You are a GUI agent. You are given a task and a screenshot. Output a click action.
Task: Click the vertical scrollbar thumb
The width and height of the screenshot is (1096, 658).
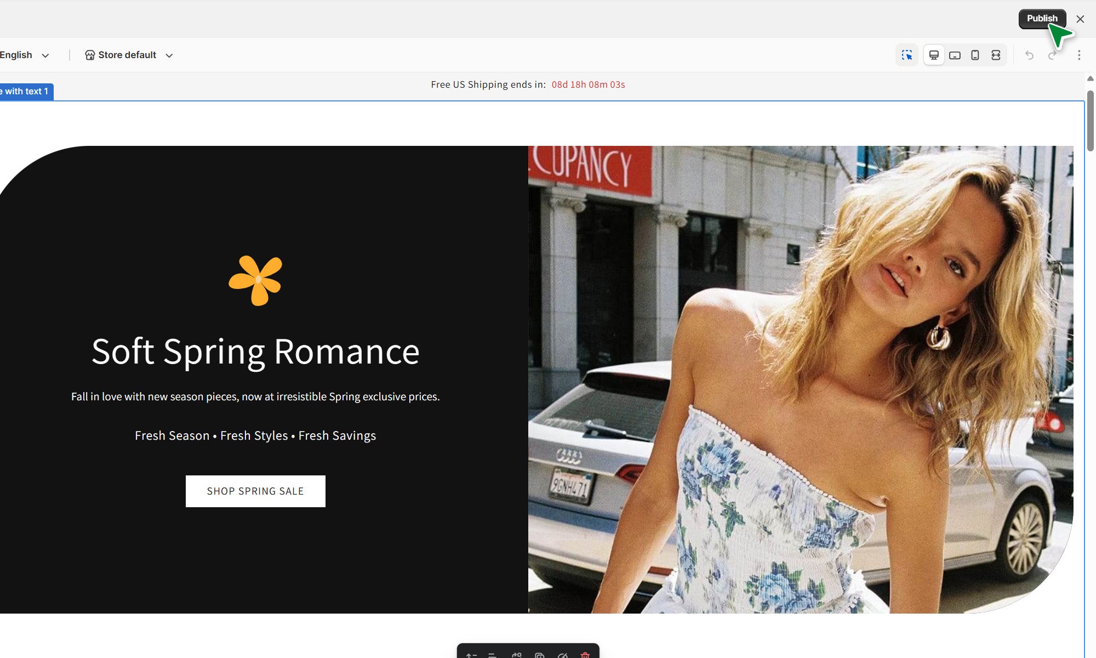coord(1090,121)
